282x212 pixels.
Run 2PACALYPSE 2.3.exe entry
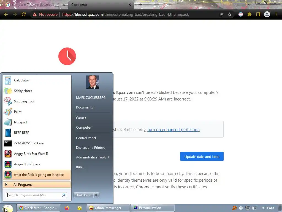click(x=37, y=143)
